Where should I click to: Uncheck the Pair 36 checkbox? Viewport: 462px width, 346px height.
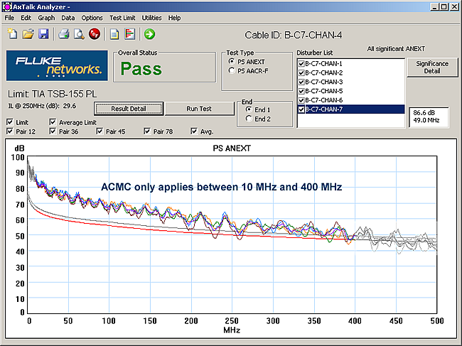coord(53,131)
